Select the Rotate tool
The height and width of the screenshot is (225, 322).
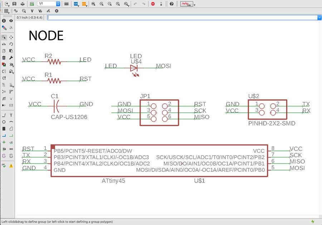point(11,44)
